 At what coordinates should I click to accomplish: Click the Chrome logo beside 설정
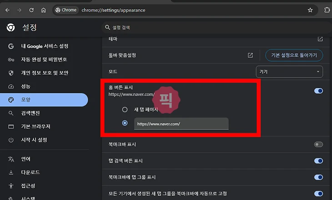click(11, 27)
